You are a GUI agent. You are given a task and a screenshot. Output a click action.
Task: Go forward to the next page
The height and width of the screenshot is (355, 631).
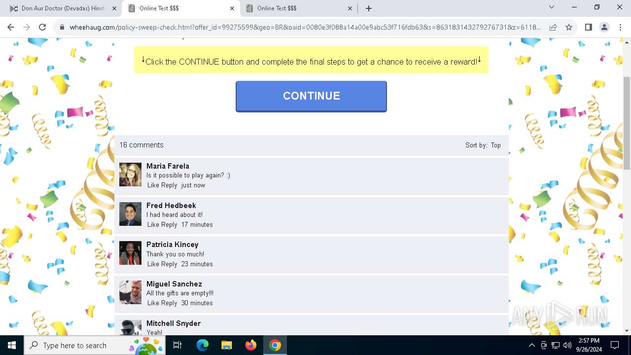[27, 27]
